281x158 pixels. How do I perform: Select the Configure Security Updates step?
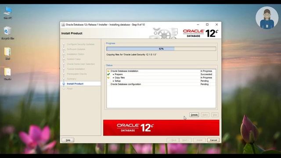80,44
